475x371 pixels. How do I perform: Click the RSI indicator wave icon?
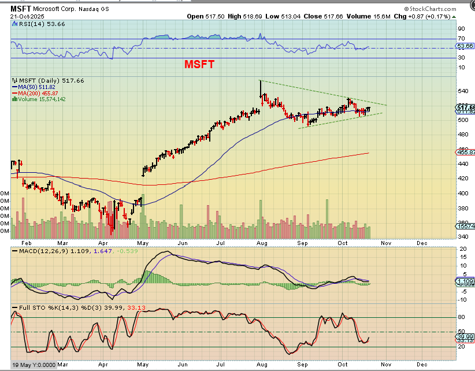coord(14,24)
